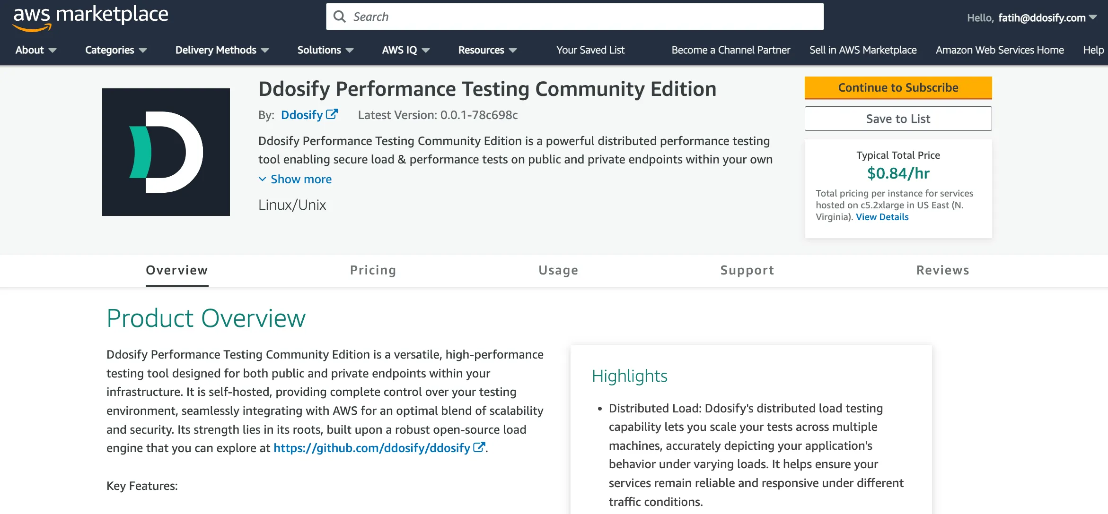Click inside the Search field

click(575, 17)
